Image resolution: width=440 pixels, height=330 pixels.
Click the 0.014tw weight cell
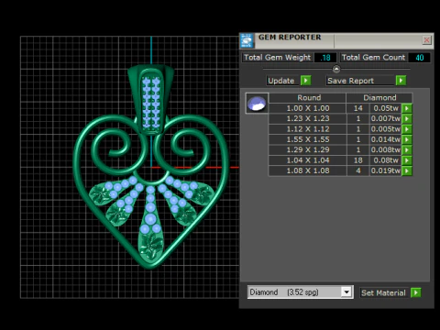tap(386, 139)
